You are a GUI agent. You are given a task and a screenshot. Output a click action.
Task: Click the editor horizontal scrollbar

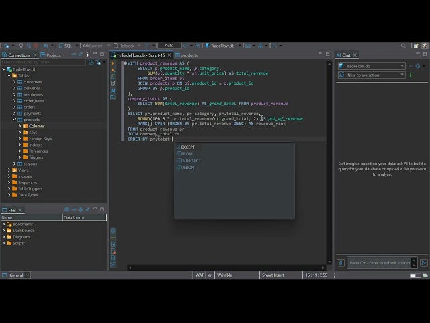pyautogui.click(x=226, y=268)
